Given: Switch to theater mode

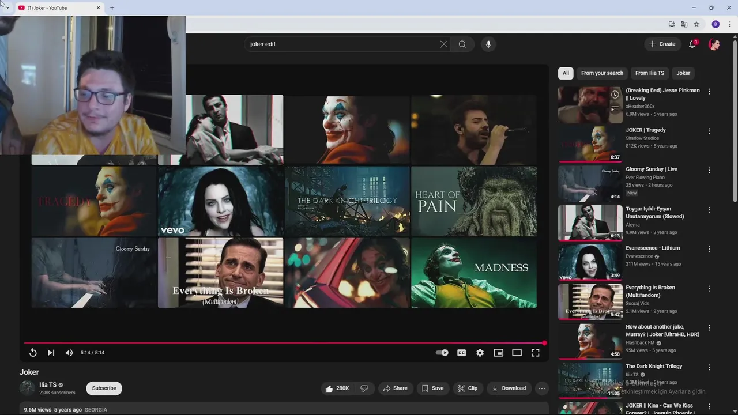Looking at the screenshot, I should pyautogui.click(x=517, y=353).
